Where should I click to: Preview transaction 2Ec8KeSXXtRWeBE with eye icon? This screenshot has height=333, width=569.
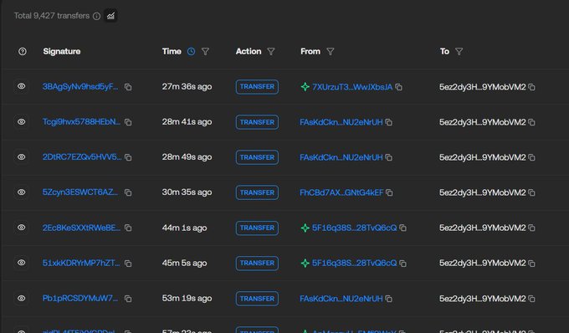(x=22, y=228)
